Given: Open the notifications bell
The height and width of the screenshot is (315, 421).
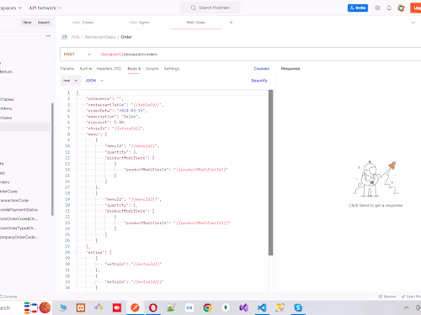Looking at the screenshot, I should (389, 8).
